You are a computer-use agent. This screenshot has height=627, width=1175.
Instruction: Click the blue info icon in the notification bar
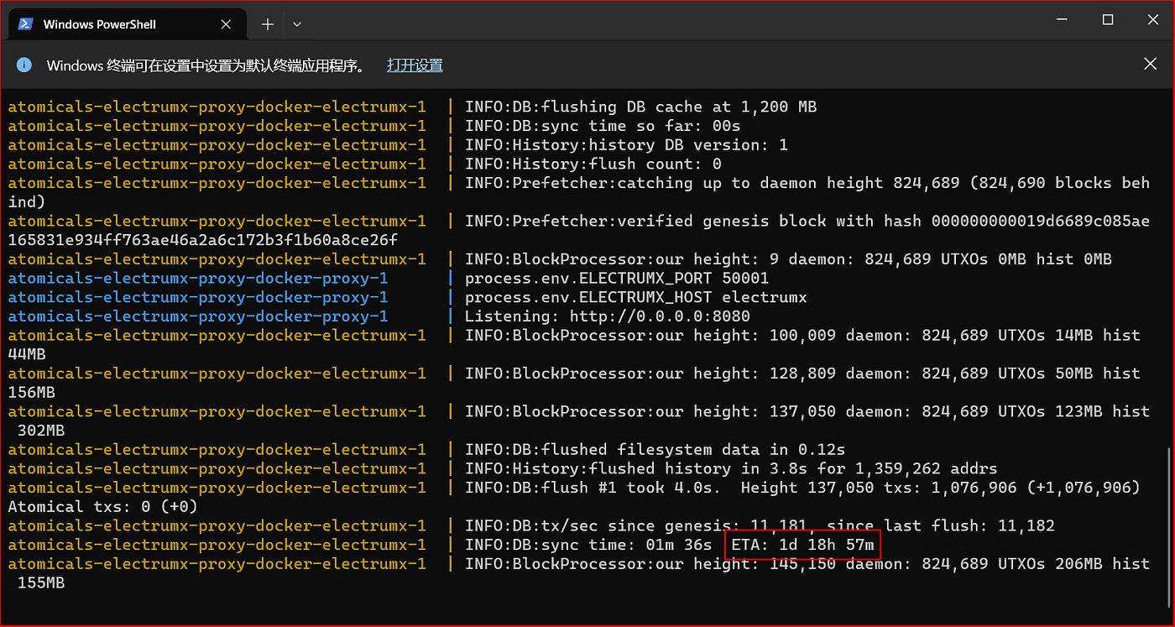click(x=23, y=65)
